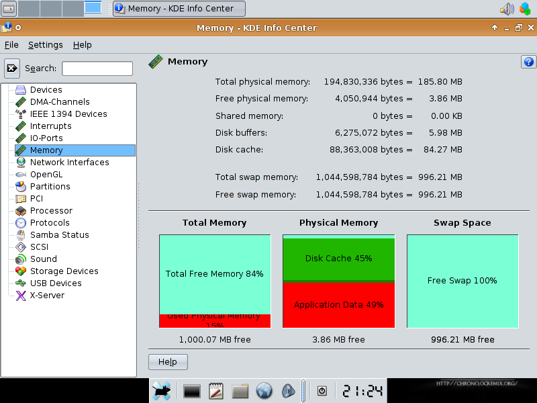Click the Application Data 49% red bar
This screenshot has width=537, height=403.
point(339,305)
